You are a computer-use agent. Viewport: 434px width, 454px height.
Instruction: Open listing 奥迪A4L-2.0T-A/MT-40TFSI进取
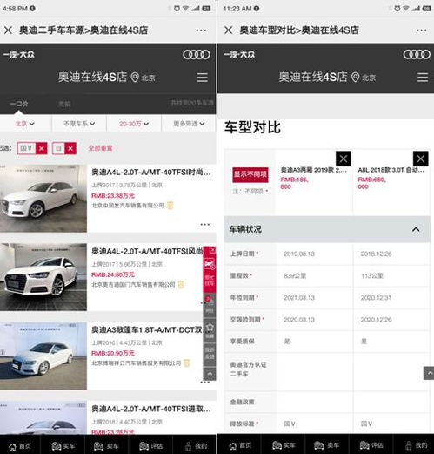coord(151,410)
